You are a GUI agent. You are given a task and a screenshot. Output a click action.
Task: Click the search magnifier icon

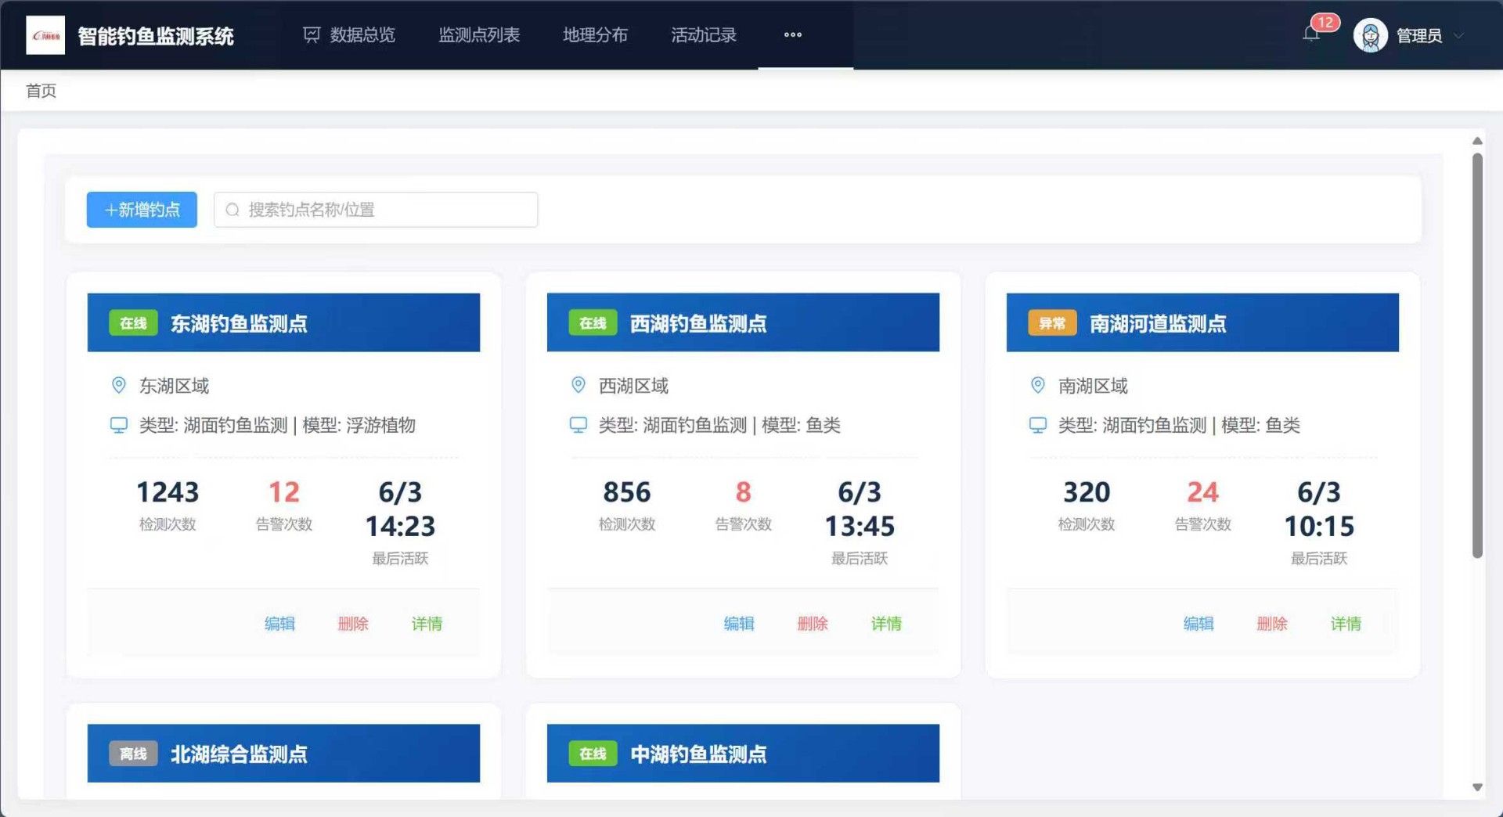pos(232,210)
